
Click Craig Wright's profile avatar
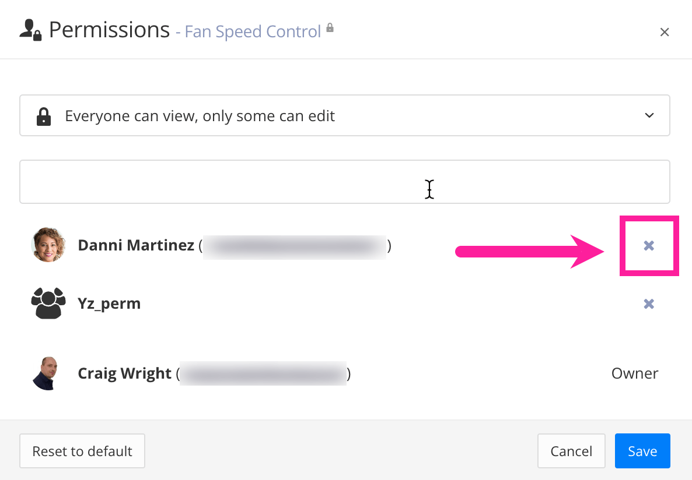48,373
